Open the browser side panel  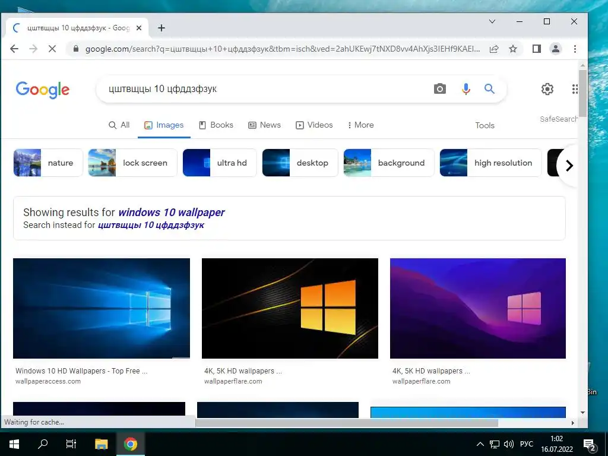pos(537,49)
